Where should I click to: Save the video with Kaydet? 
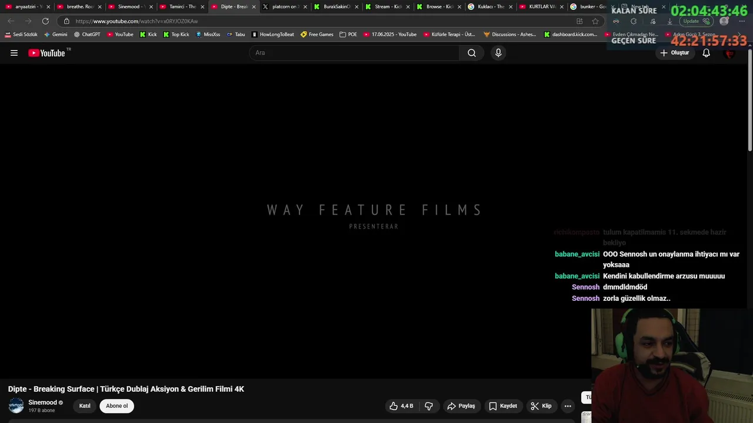click(503, 406)
